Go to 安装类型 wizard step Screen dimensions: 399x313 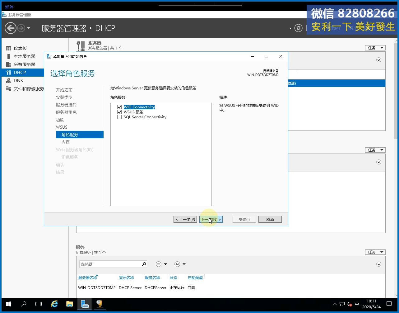click(64, 97)
